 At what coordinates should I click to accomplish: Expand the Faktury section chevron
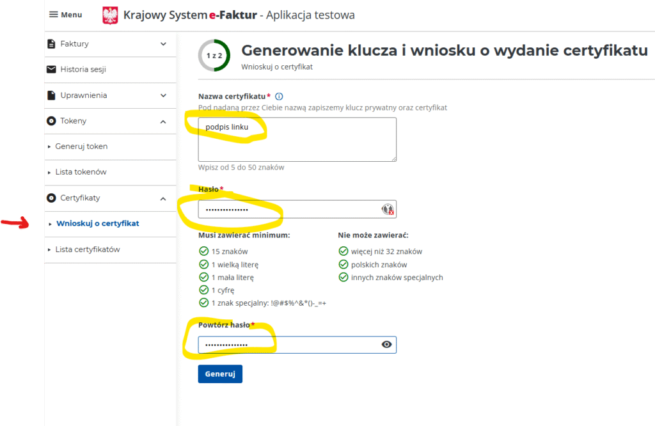163,44
